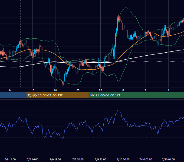The height and width of the screenshot is (162, 184).
Task: Click the oscillator peak near 7/10 00:00
Action: point(118,111)
